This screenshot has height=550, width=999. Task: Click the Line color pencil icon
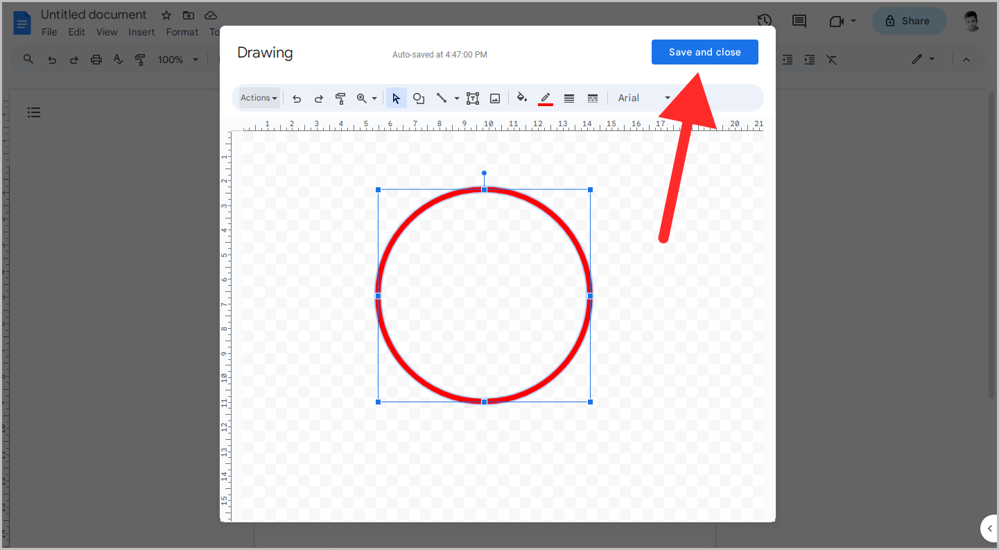[546, 98]
